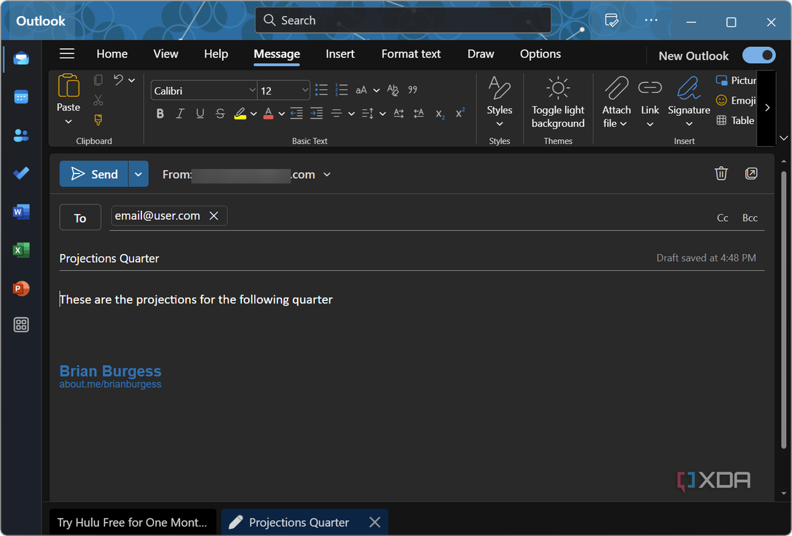The width and height of the screenshot is (792, 536).
Task: Open the People contacts icon
Action: click(x=21, y=135)
